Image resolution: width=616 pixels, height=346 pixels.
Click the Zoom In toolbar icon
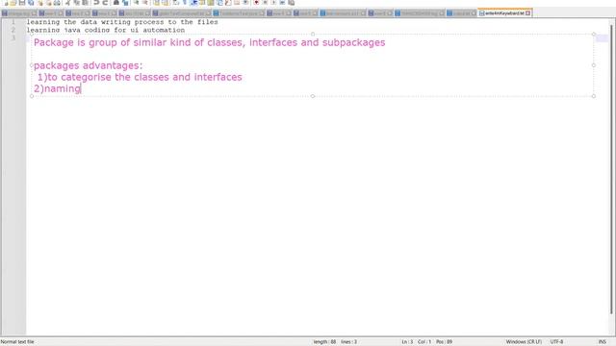click(x=136, y=2)
